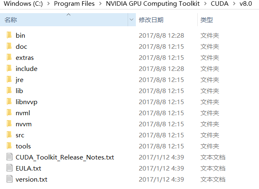This screenshot has height=189, width=259.
Task: Select the doc folder icon
Action: (x=9, y=46)
